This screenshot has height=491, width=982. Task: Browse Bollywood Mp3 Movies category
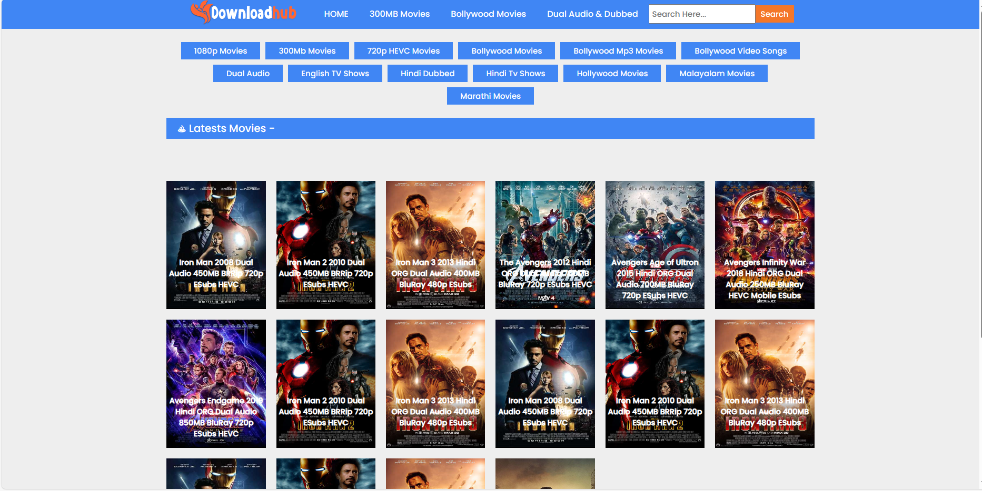(618, 51)
